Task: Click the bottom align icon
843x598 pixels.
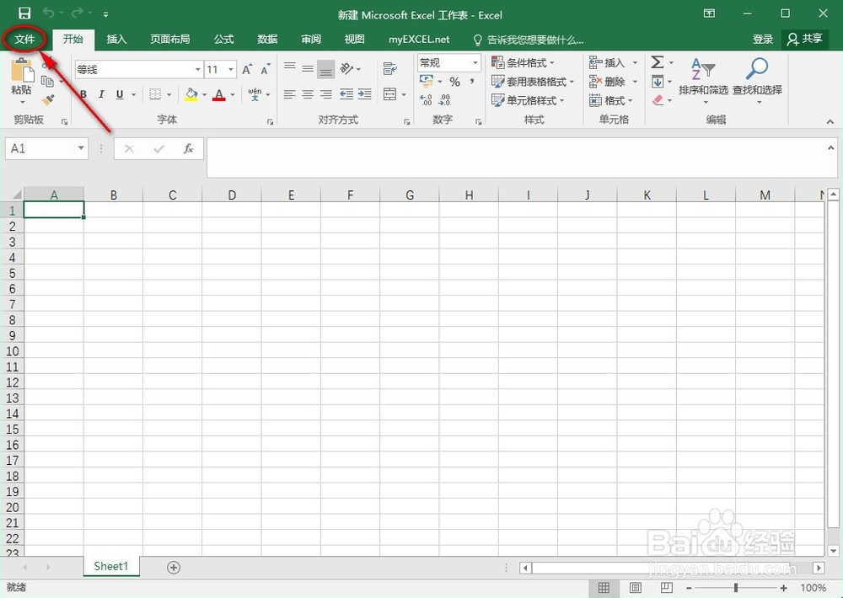Action: click(x=325, y=69)
